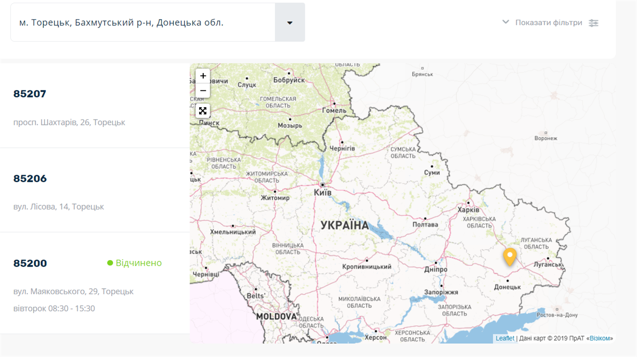Click Полтава city label on map
Viewport: 637px width, 357px height.
point(425,224)
